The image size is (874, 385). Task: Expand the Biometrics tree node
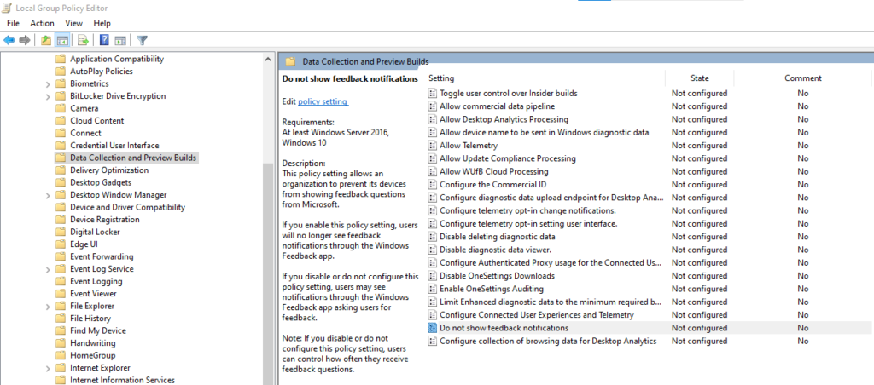click(x=48, y=84)
